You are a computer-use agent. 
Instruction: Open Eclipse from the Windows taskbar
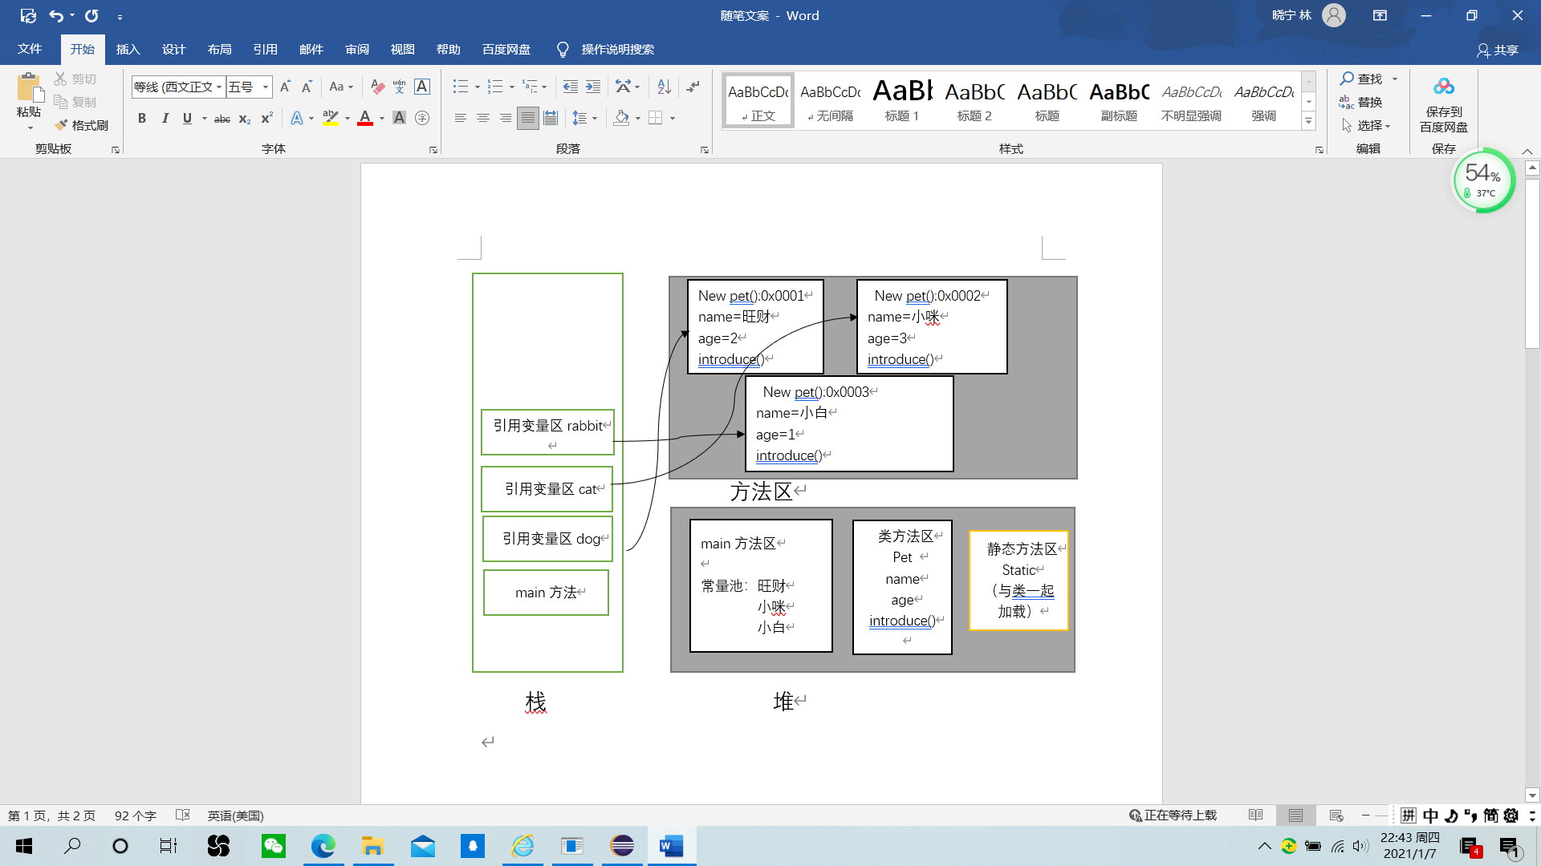(622, 846)
